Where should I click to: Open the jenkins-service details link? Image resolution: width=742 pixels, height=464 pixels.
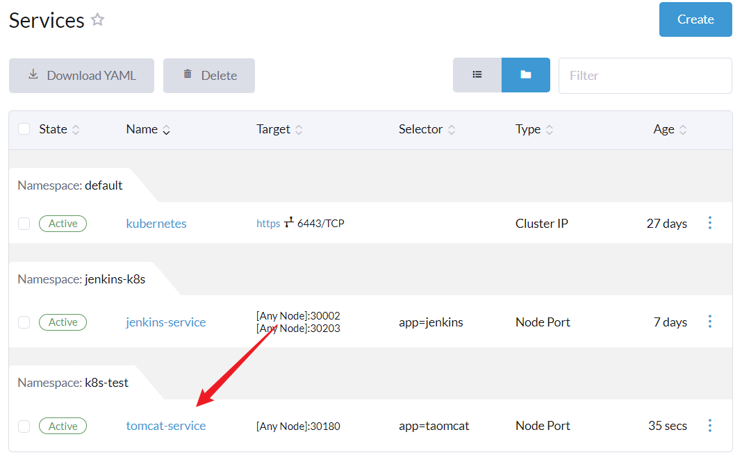pyautogui.click(x=166, y=322)
